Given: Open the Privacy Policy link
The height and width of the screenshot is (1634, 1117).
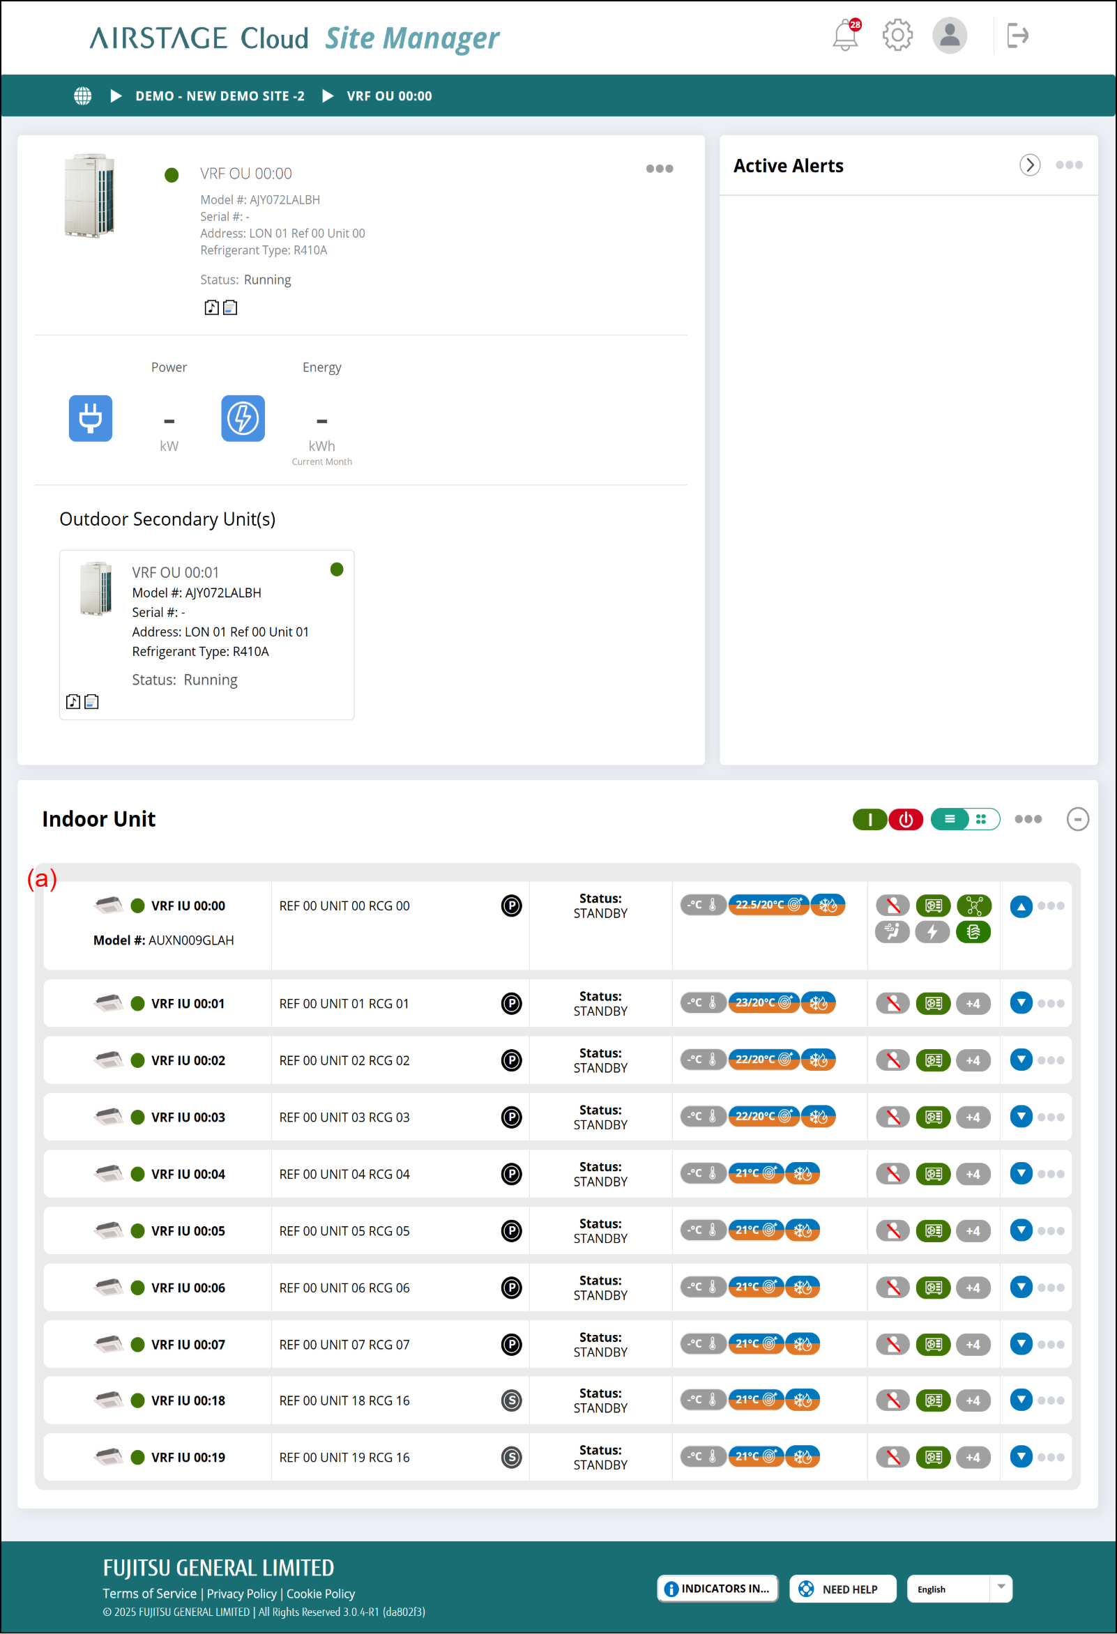Looking at the screenshot, I should (x=241, y=1594).
